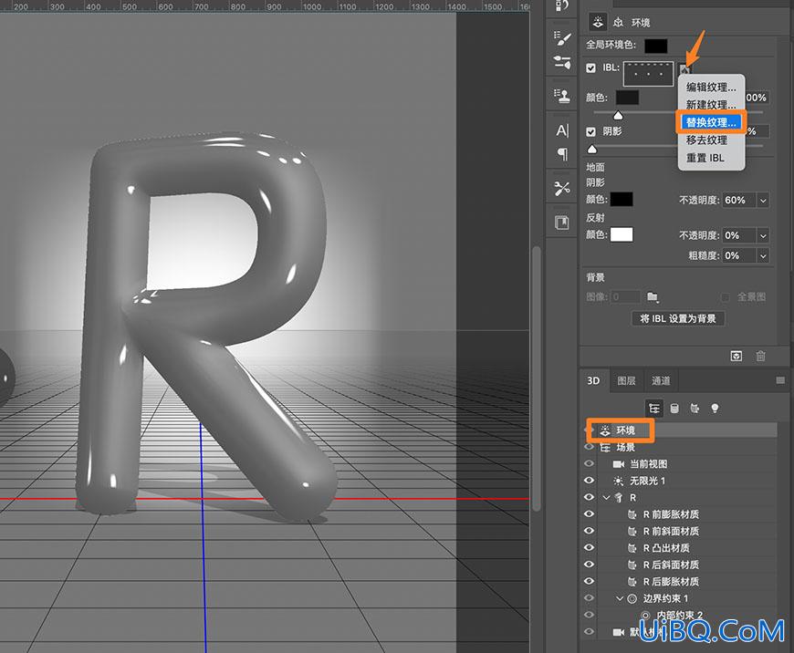Filter the 3D panel by lights bulb icon
The width and height of the screenshot is (794, 653).
tap(715, 408)
